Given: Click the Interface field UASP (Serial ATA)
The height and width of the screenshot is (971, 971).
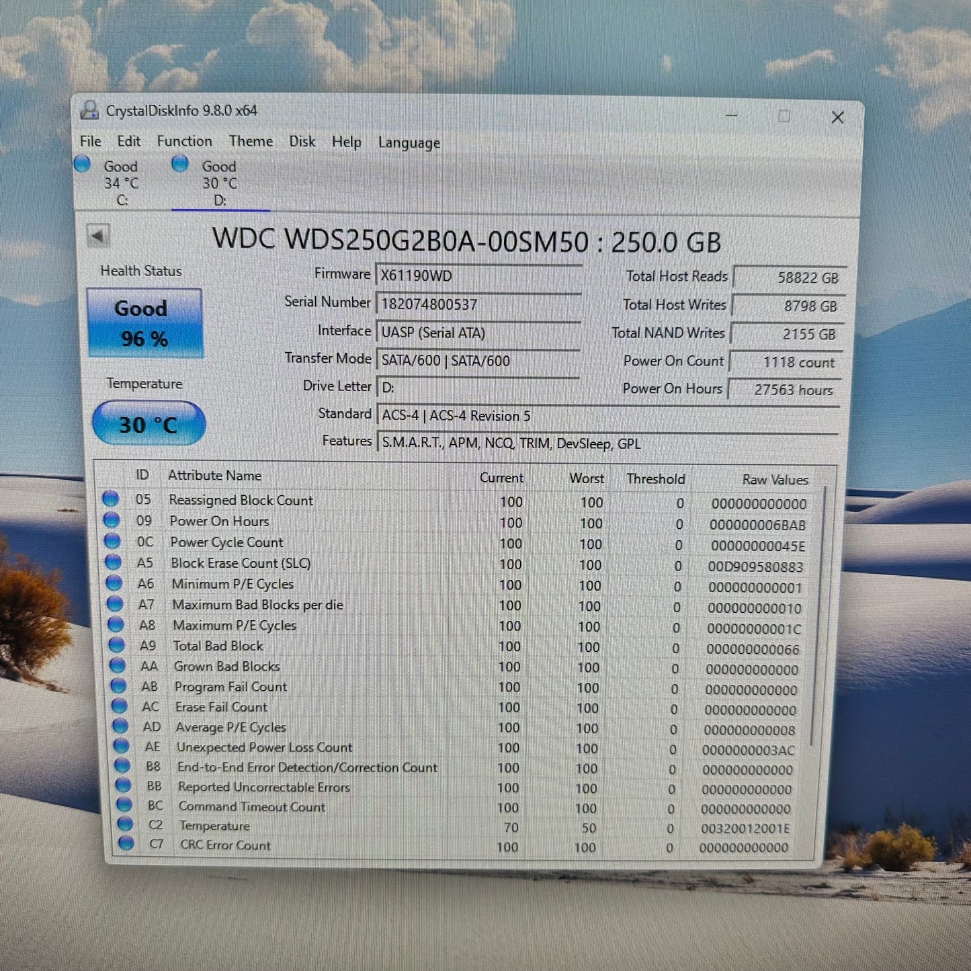Looking at the screenshot, I should pyautogui.click(x=478, y=333).
